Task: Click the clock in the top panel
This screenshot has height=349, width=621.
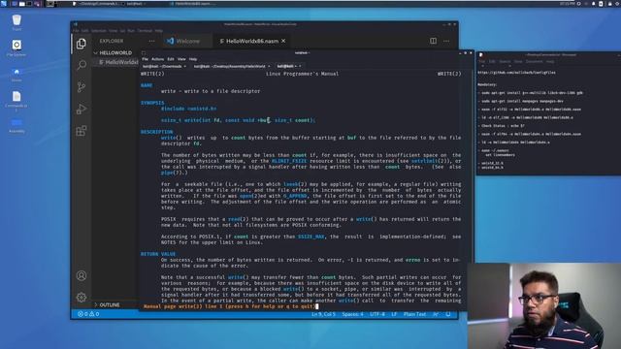Action: point(567,4)
